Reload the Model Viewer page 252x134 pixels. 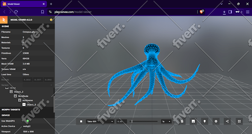point(16,12)
